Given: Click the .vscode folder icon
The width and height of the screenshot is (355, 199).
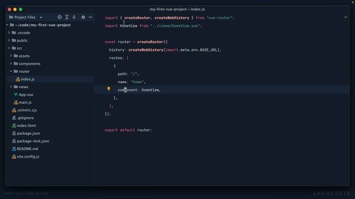Looking at the screenshot, I should [x=14, y=33].
